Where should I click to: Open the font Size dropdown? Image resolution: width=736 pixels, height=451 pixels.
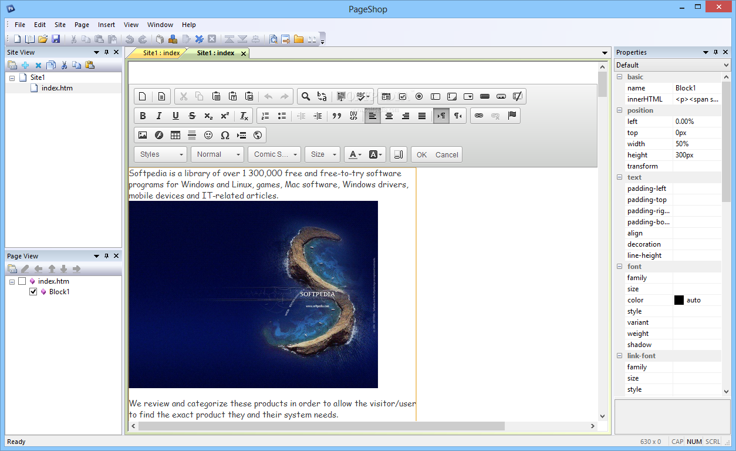(x=323, y=154)
